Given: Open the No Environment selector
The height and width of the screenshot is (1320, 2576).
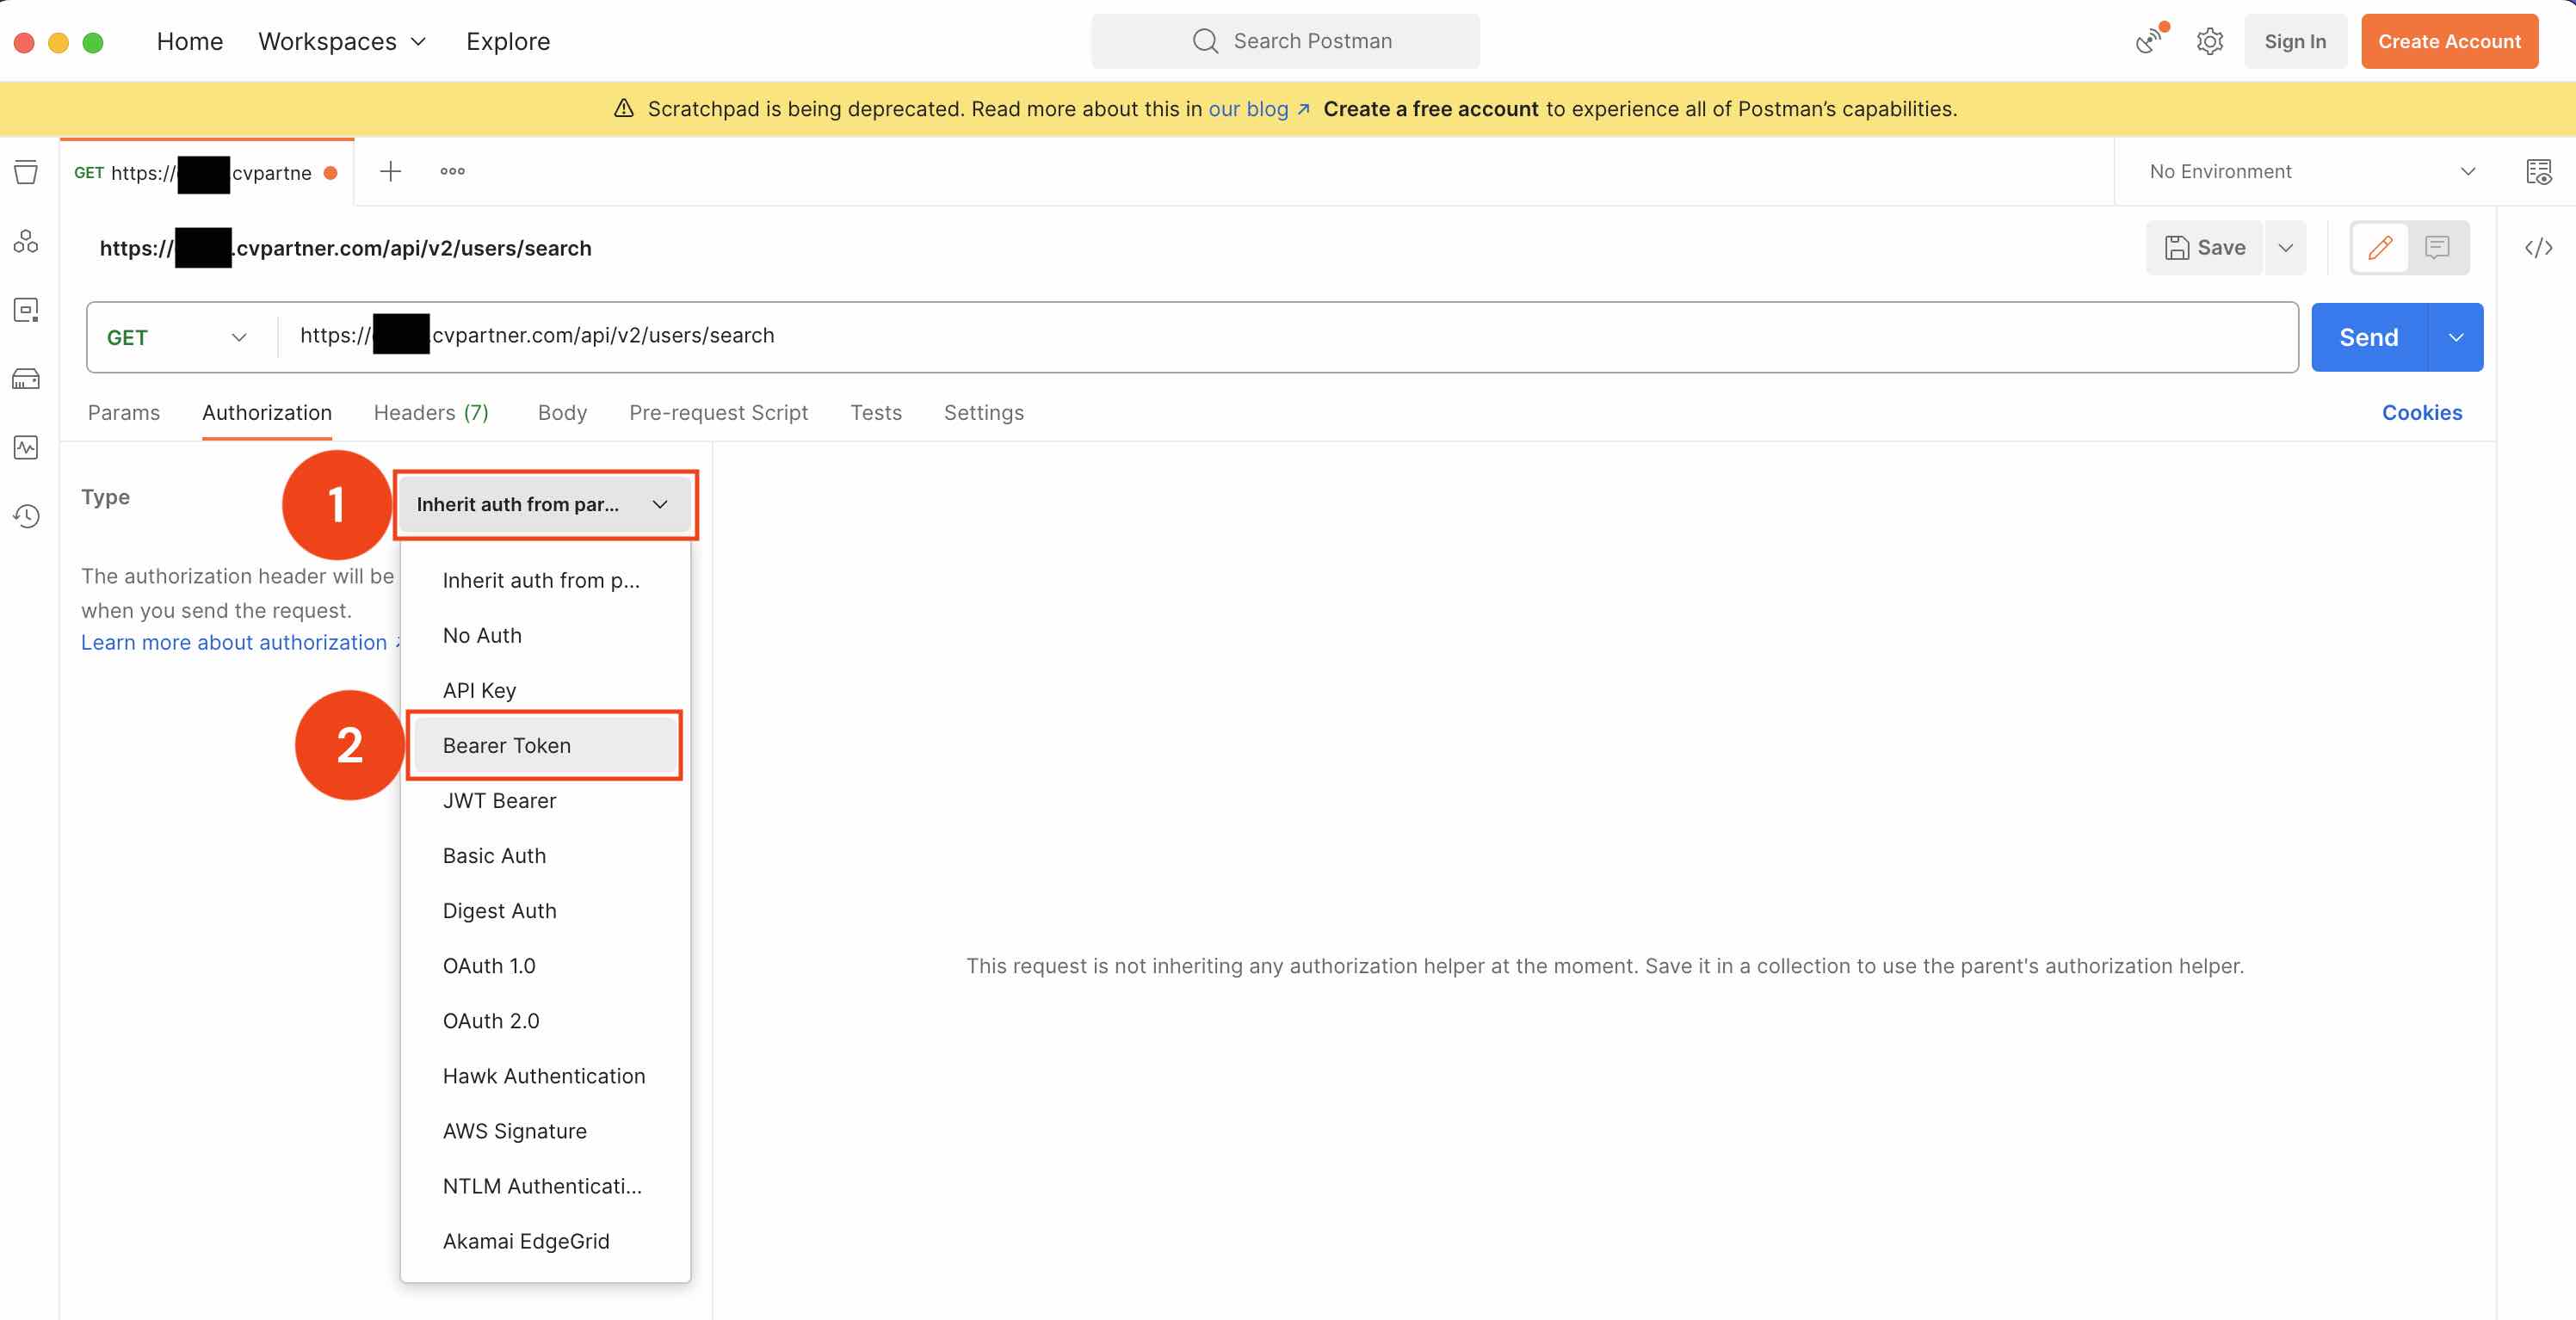Looking at the screenshot, I should pos(2312,171).
